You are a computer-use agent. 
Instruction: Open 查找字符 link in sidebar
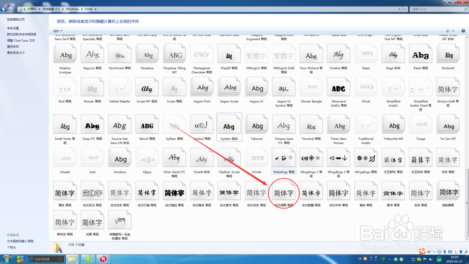[13, 46]
